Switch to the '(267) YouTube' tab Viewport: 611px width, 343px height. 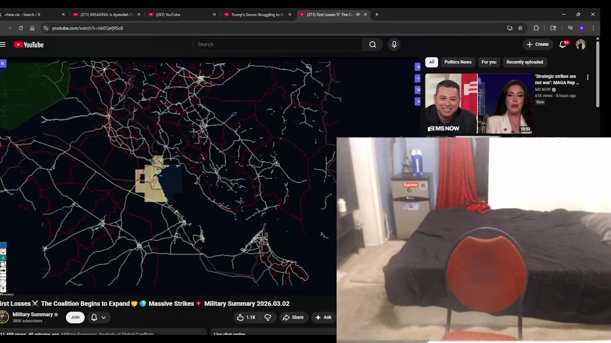point(181,14)
